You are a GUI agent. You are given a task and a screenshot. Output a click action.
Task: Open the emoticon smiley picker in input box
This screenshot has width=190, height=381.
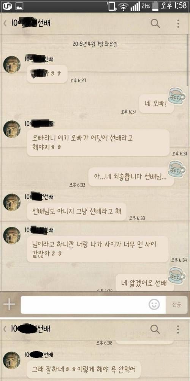pos(154,304)
